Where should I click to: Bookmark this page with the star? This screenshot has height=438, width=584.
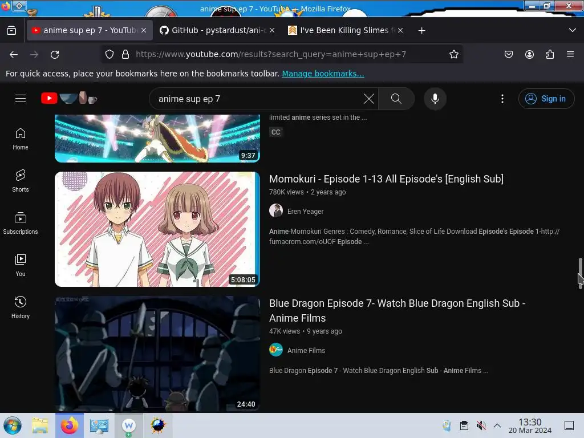coord(453,54)
